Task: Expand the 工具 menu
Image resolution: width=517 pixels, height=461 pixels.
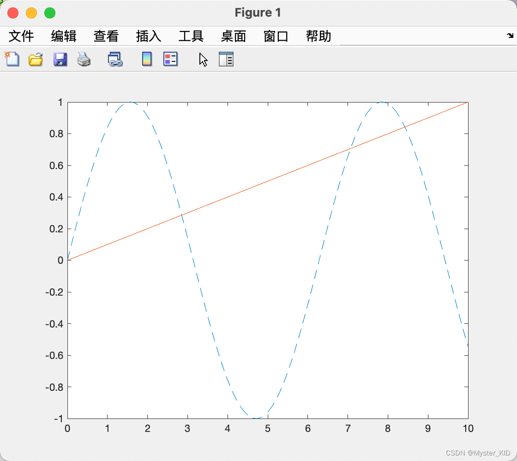Action: pos(191,36)
